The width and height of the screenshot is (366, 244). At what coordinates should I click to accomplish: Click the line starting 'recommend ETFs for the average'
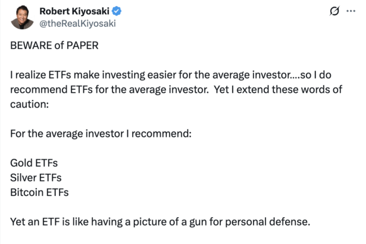click(x=176, y=90)
